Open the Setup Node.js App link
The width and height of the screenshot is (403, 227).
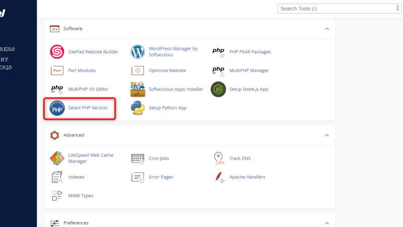[x=248, y=89]
